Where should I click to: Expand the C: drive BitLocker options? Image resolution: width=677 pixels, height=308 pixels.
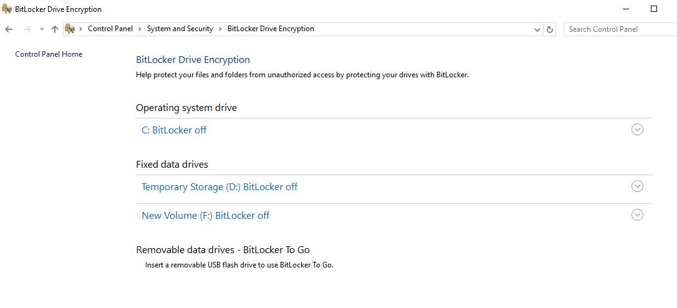point(637,130)
